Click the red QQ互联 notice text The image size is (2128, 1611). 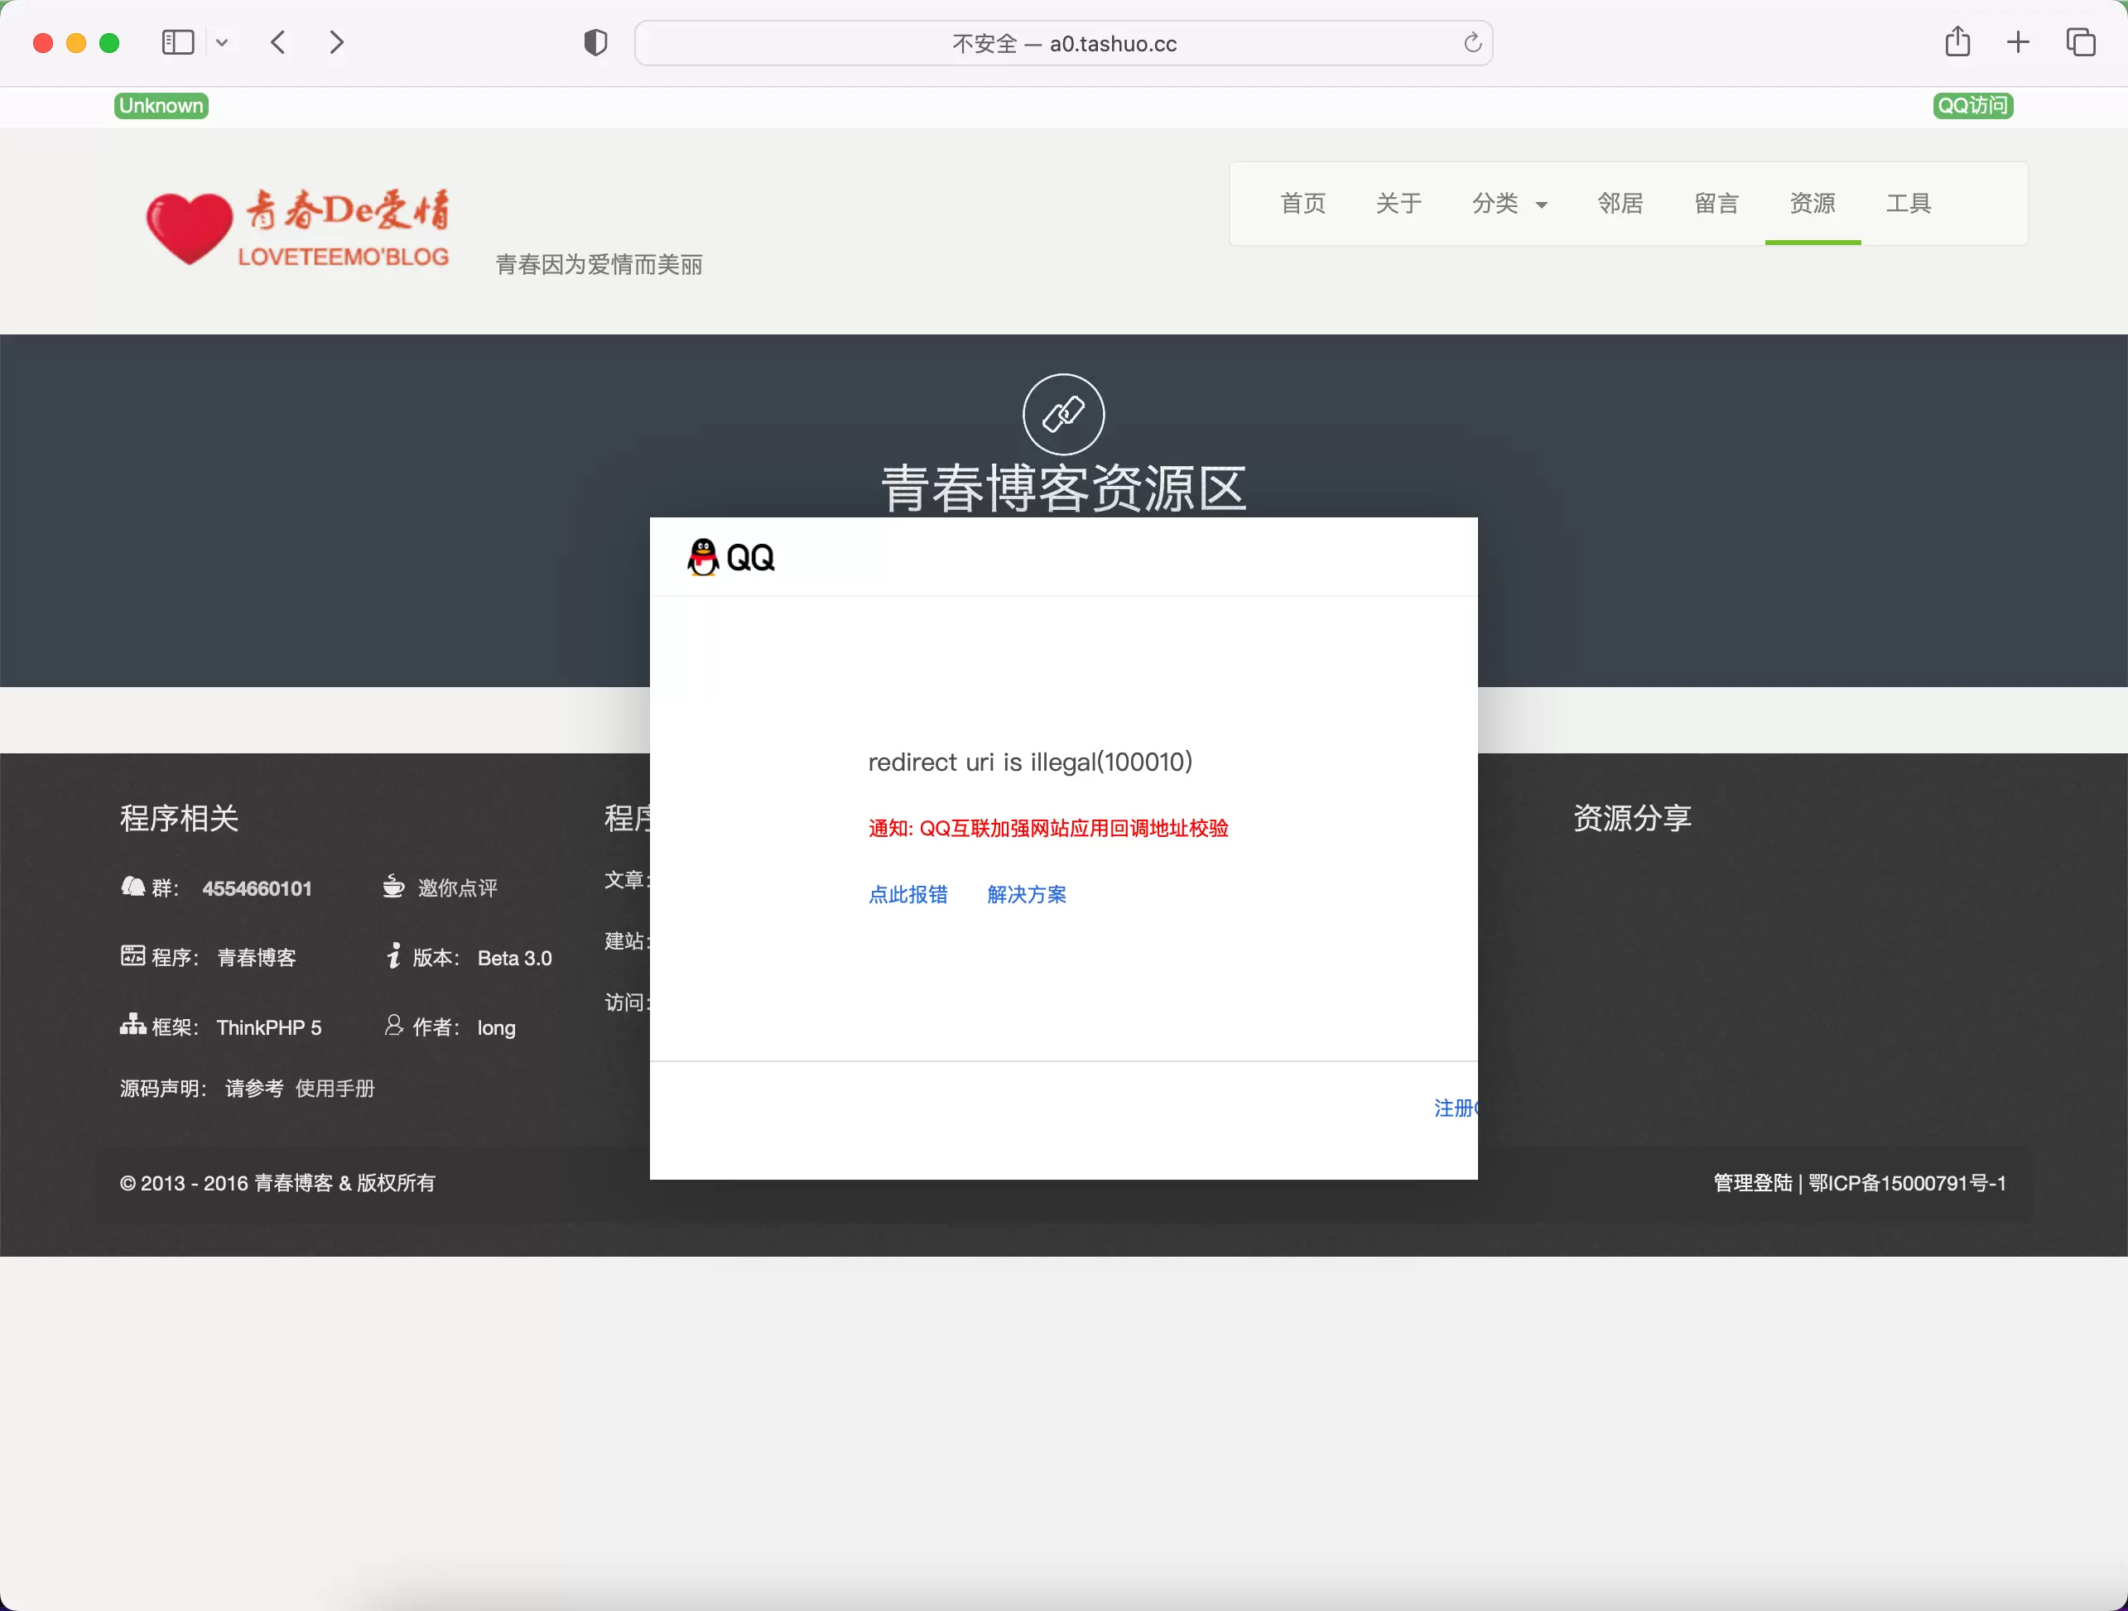[1048, 828]
